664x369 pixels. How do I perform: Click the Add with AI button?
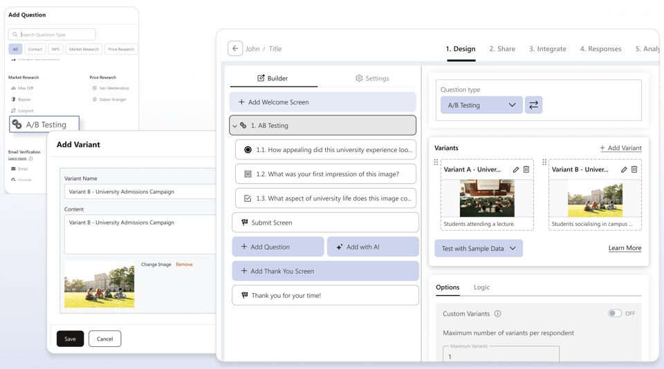pos(373,247)
